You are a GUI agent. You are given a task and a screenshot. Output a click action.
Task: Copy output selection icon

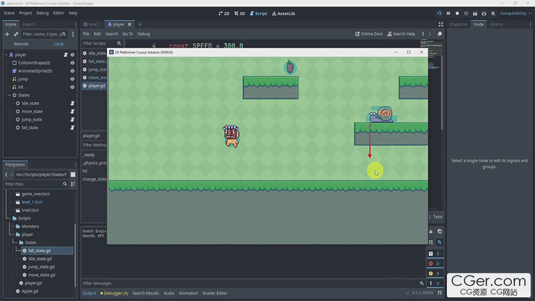click(x=440, y=232)
